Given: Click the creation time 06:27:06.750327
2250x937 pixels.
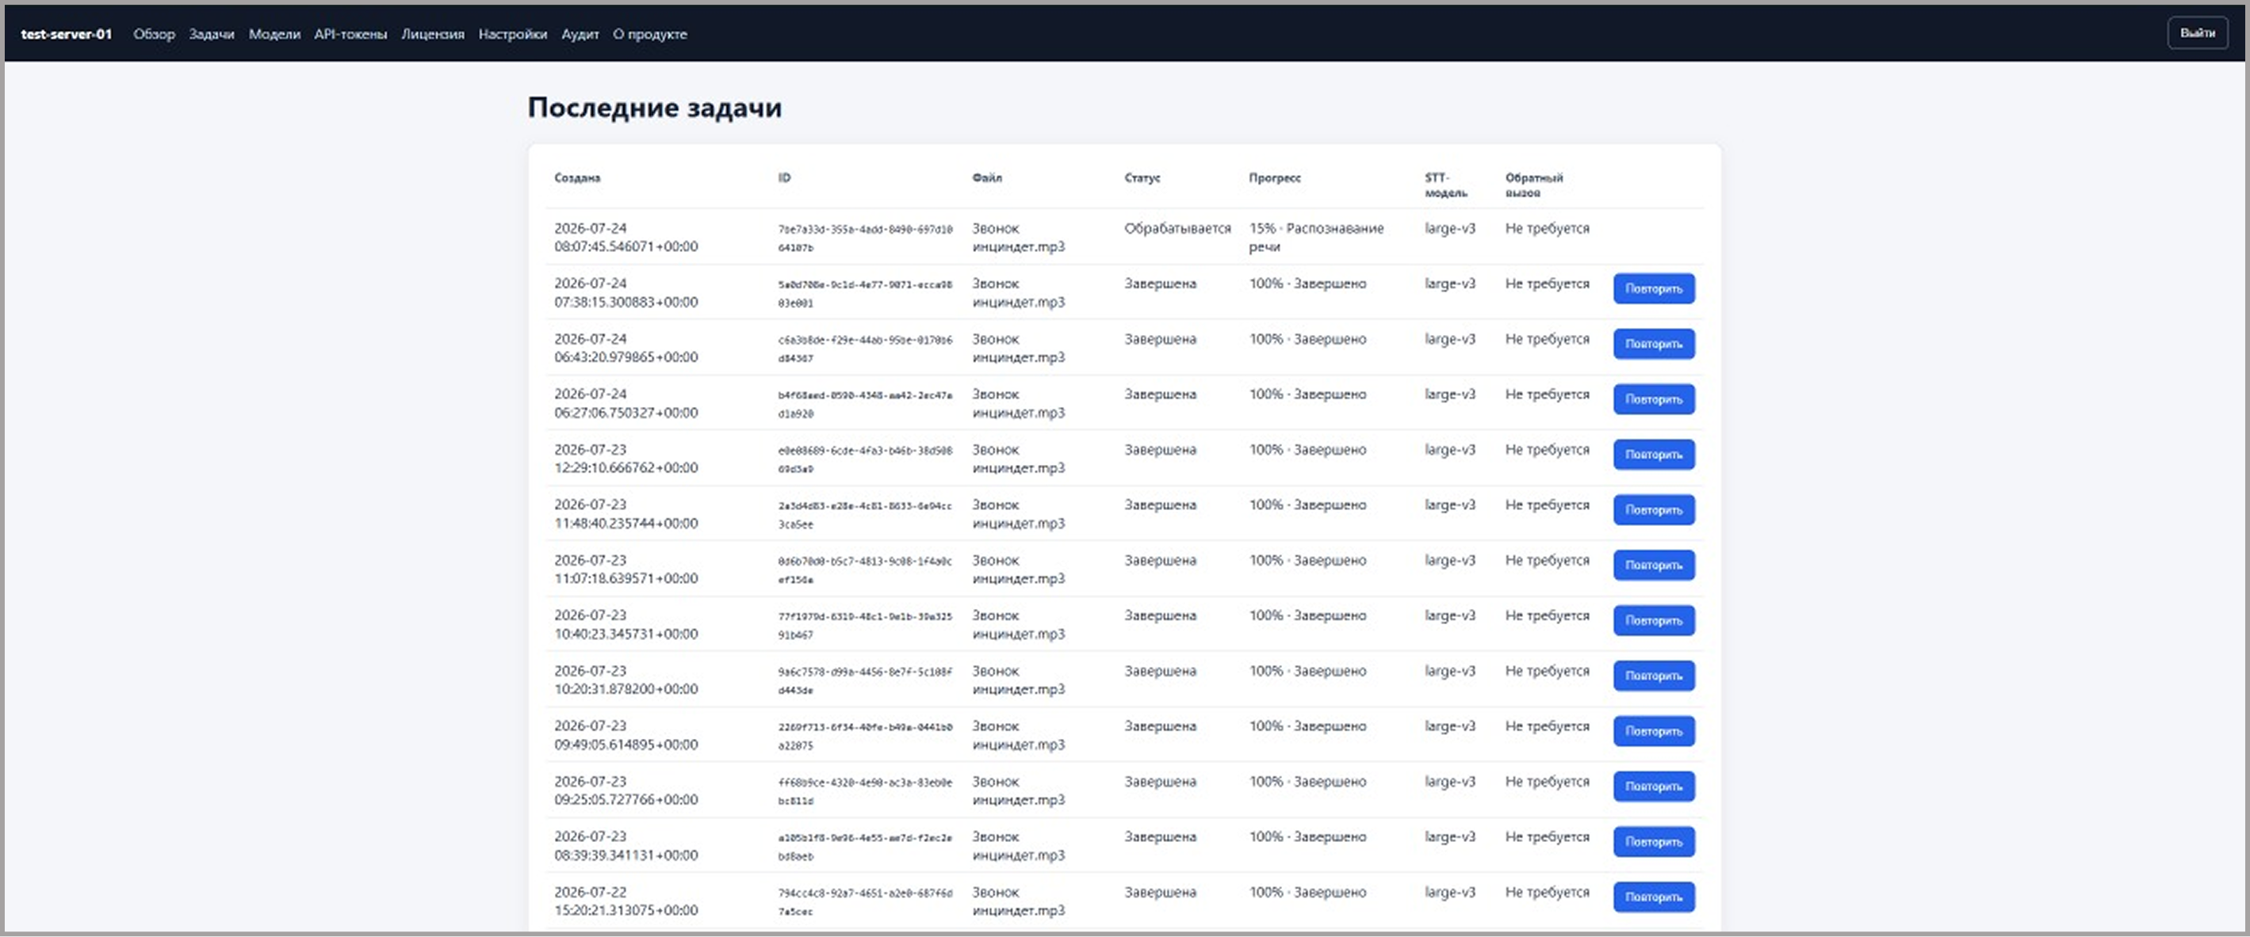Looking at the screenshot, I should point(626,413).
